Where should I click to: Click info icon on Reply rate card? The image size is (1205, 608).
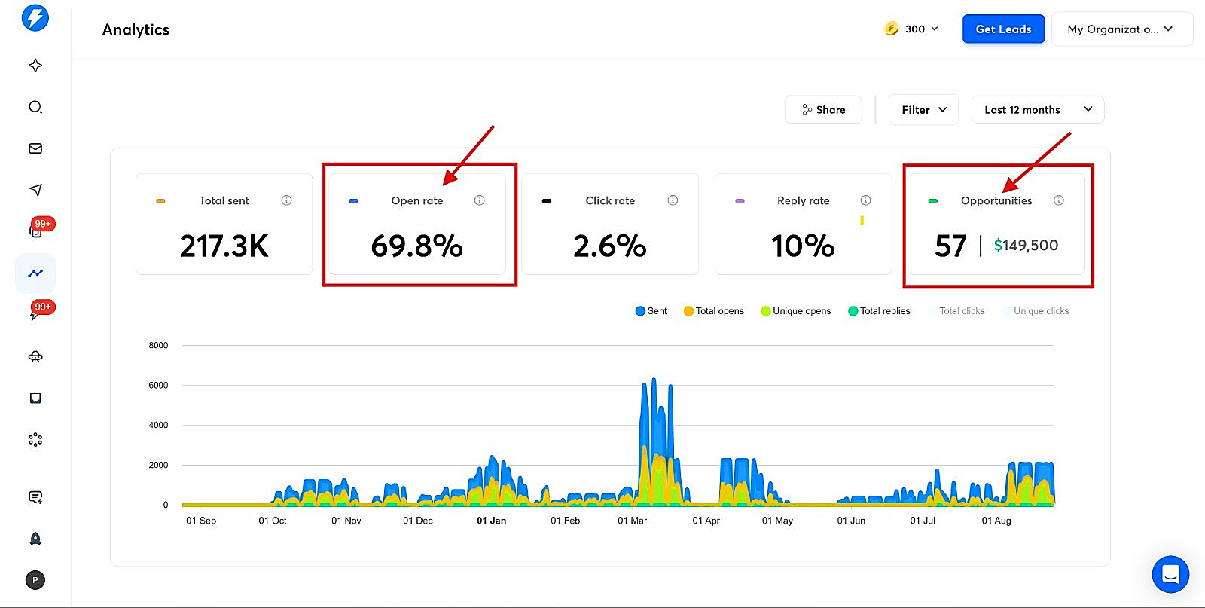[x=865, y=200]
